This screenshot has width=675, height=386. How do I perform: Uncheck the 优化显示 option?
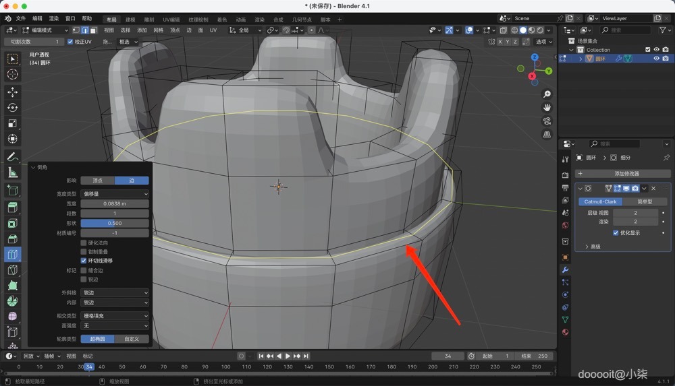(616, 233)
